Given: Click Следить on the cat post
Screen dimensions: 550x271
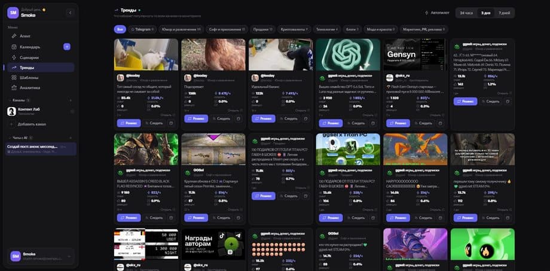Looking at the screenshot, I should (x=154, y=123).
